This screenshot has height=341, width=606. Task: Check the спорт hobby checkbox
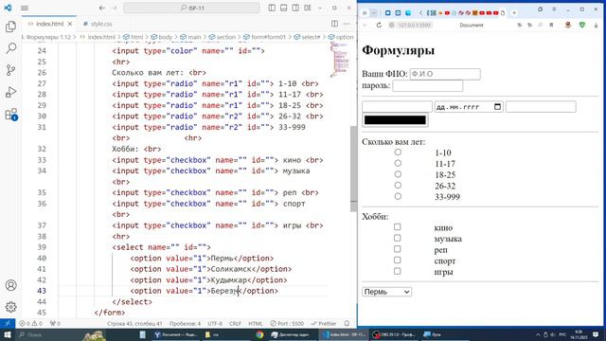398,260
